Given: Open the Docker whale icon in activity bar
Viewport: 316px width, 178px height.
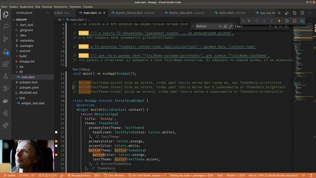Looking at the screenshot, I should pos(5,101).
